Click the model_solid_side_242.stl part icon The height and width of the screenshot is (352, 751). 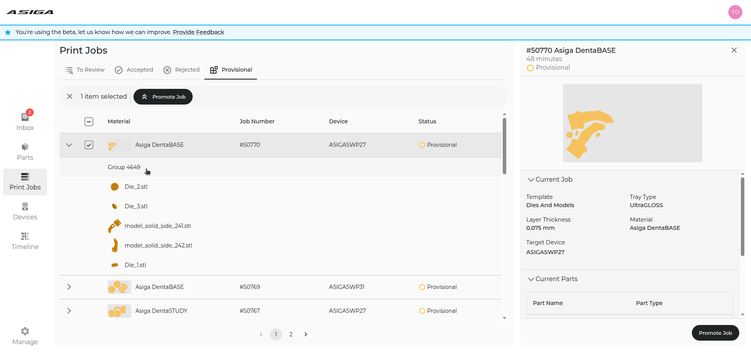click(x=115, y=245)
